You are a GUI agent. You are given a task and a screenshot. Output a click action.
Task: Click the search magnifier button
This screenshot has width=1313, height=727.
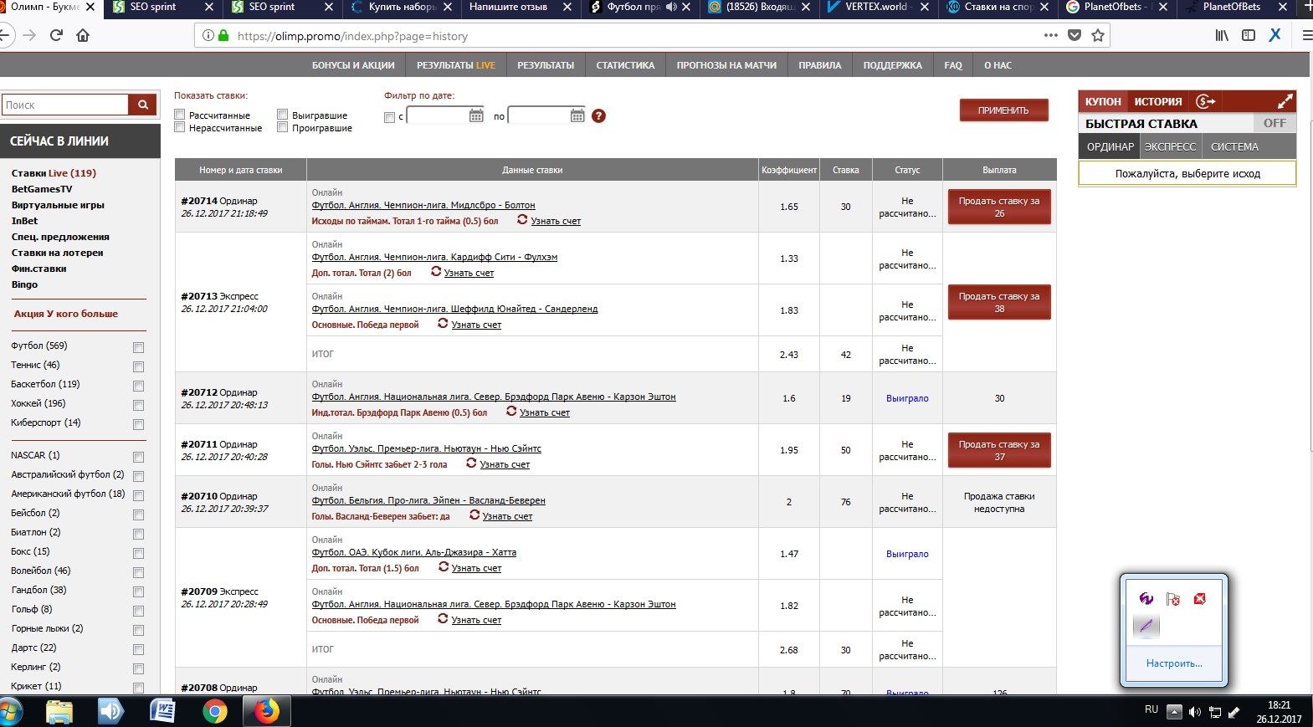point(143,105)
